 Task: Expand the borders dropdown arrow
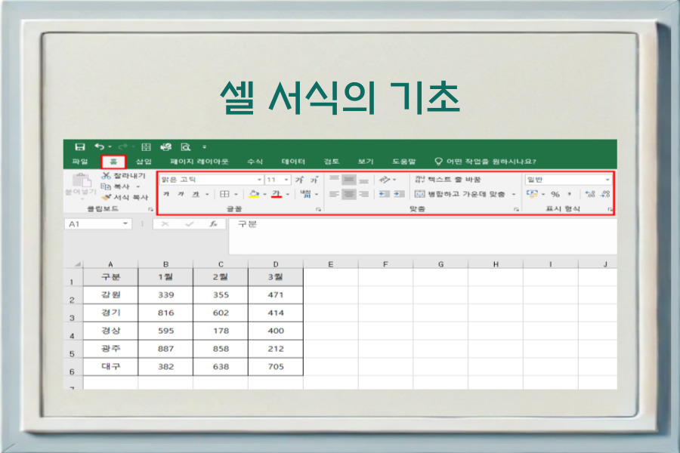point(236,194)
